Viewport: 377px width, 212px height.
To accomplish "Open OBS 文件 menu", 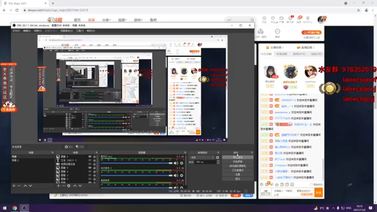I will pyautogui.click(x=16, y=31).
